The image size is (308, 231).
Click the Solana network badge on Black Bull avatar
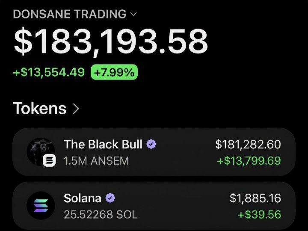tap(49, 160)
